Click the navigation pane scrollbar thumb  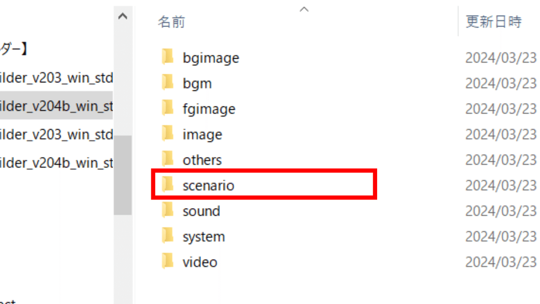[122, 175]
